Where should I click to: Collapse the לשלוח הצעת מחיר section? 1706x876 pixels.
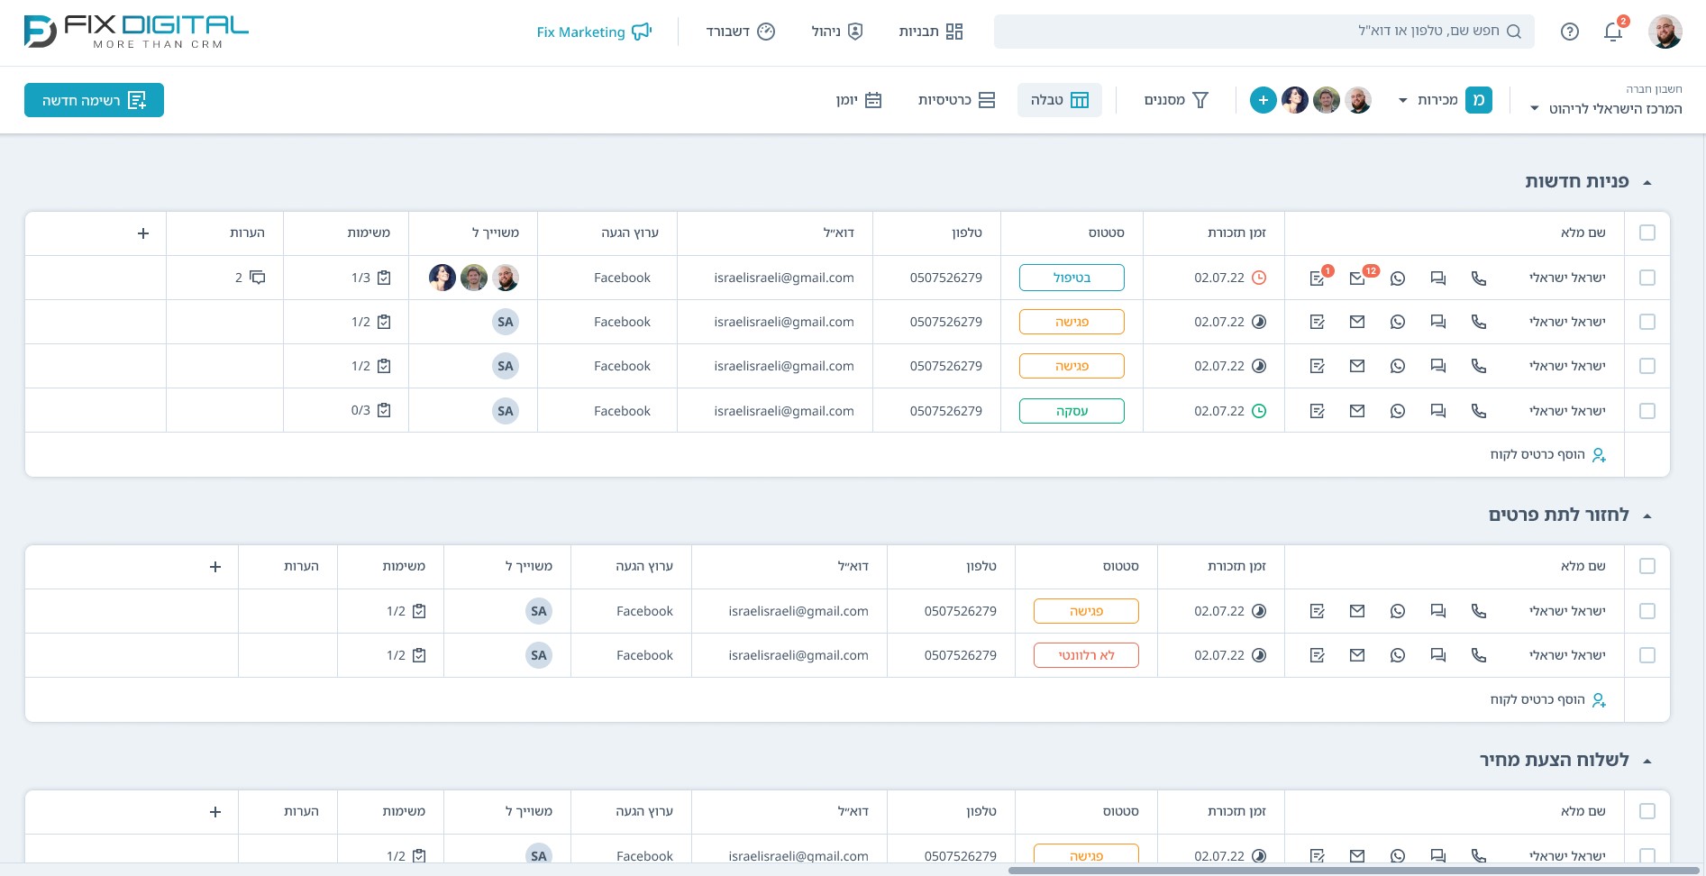click(x=1647, y=761)
